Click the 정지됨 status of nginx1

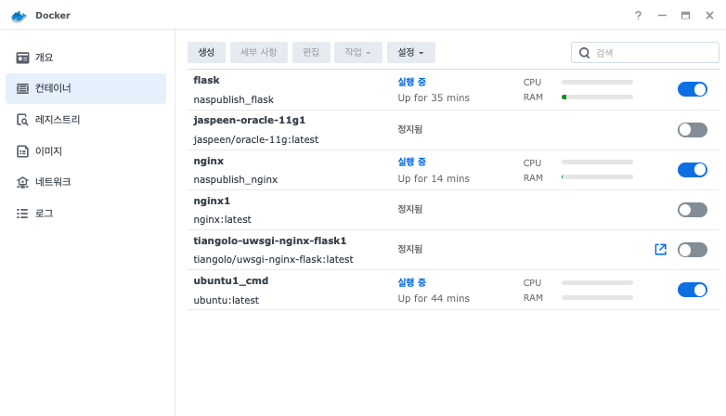409,209
